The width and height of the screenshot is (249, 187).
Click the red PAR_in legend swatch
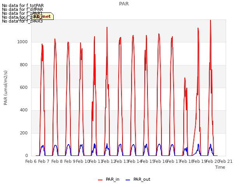tap(100, 180)
